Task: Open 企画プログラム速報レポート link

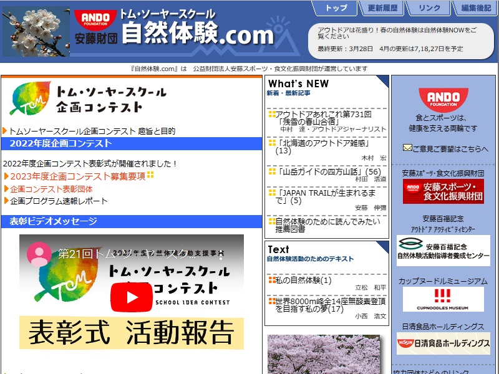Action: point(59,201)
